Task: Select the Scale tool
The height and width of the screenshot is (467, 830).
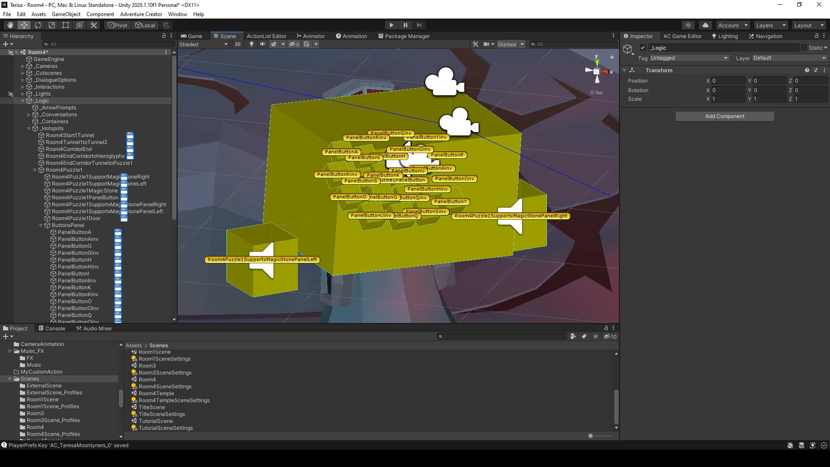Action: click(x=52, y=25)
